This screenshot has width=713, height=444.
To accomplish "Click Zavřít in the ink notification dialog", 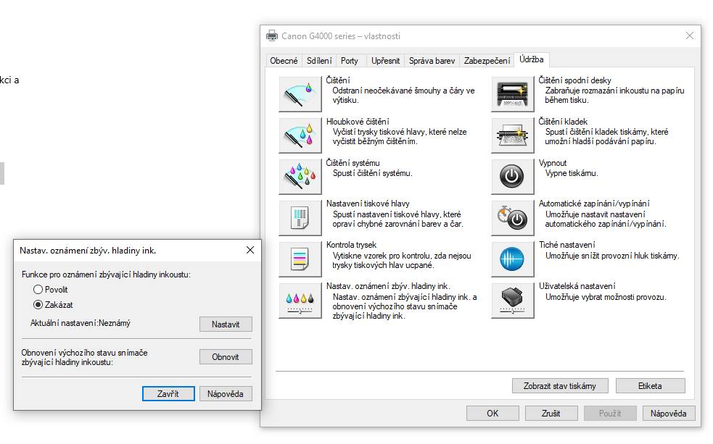I will point(168,393).
